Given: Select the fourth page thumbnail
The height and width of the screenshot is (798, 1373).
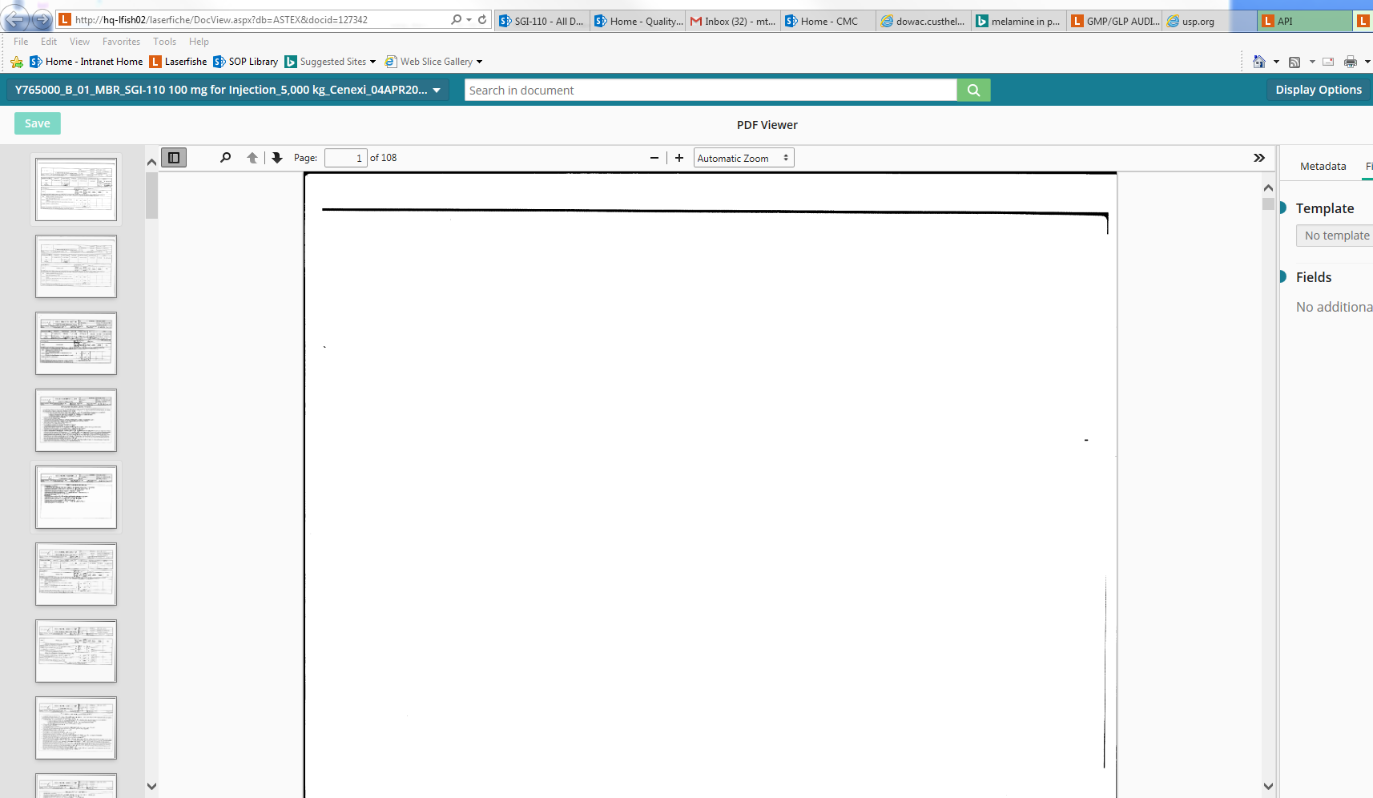Looking at the screenshot, I should (76, 420).
